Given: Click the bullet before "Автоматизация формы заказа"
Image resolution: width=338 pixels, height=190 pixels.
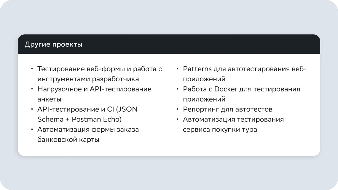Looking at the screenshot, I should tap(32, 129).
